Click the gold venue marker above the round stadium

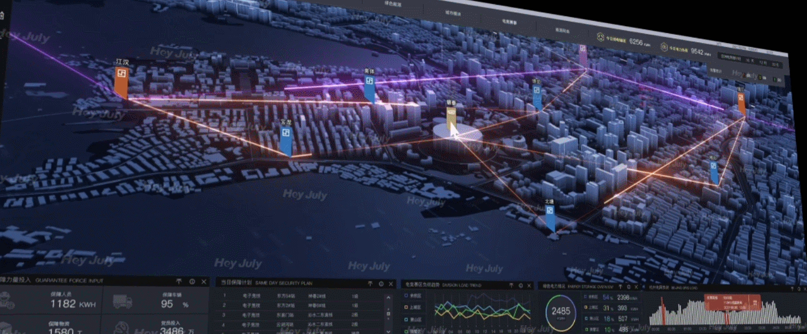click(452, 118)
